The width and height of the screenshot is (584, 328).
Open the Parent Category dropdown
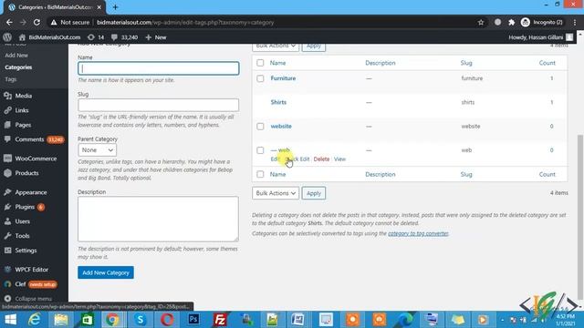click(x=98, y=149)
